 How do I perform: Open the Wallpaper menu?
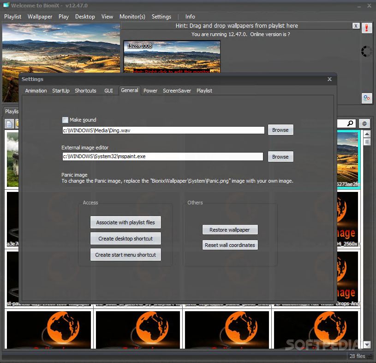[40, 17]
